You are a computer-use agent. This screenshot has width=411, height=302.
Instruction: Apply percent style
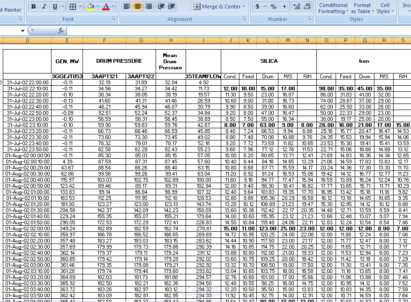(x=273, y=7)
